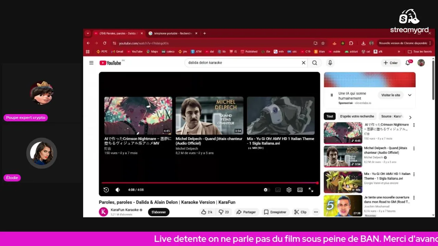Open Chrome extensions puzzle icon

[x=351, y=43]
